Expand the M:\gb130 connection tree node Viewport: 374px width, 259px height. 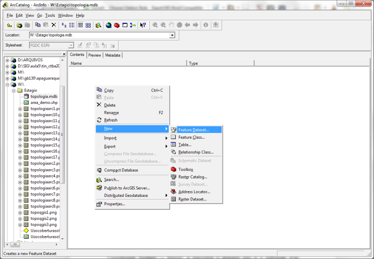click(7, 78)
